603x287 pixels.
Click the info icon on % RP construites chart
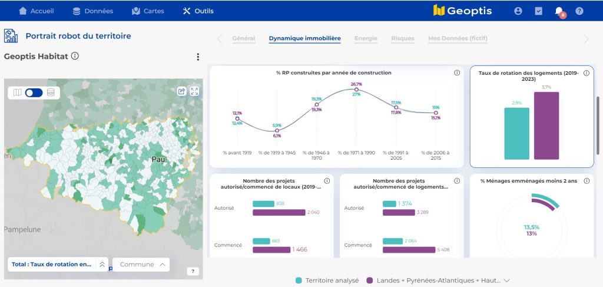(x=457, y=73)
